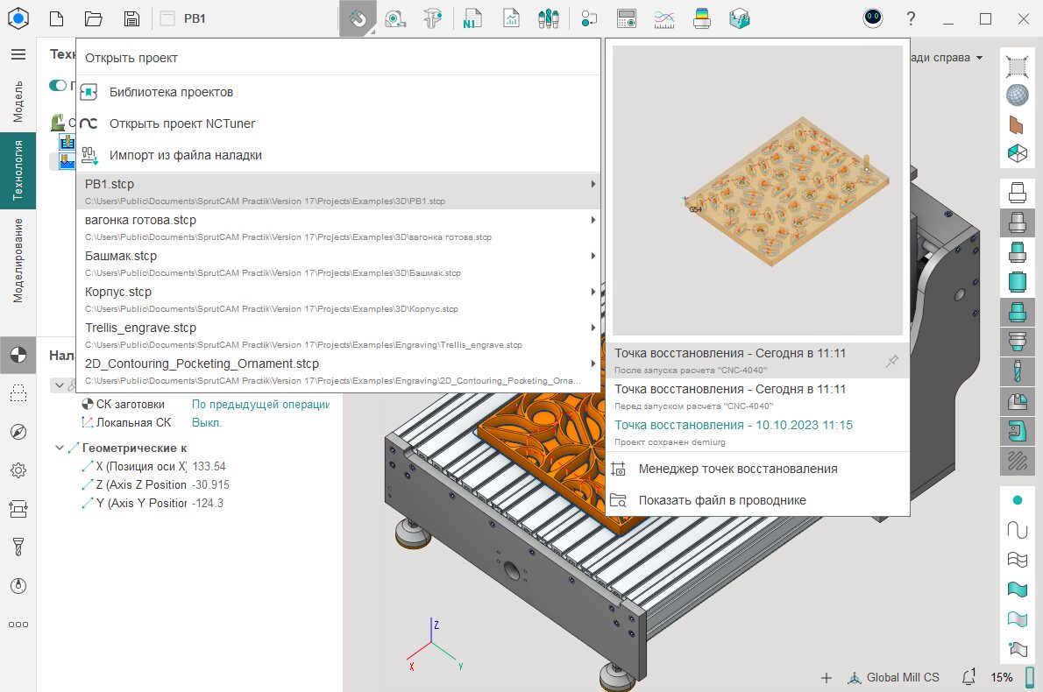Click the PB1 project preview thumbnail
The image size is (1043, 692).
(757, 190)
